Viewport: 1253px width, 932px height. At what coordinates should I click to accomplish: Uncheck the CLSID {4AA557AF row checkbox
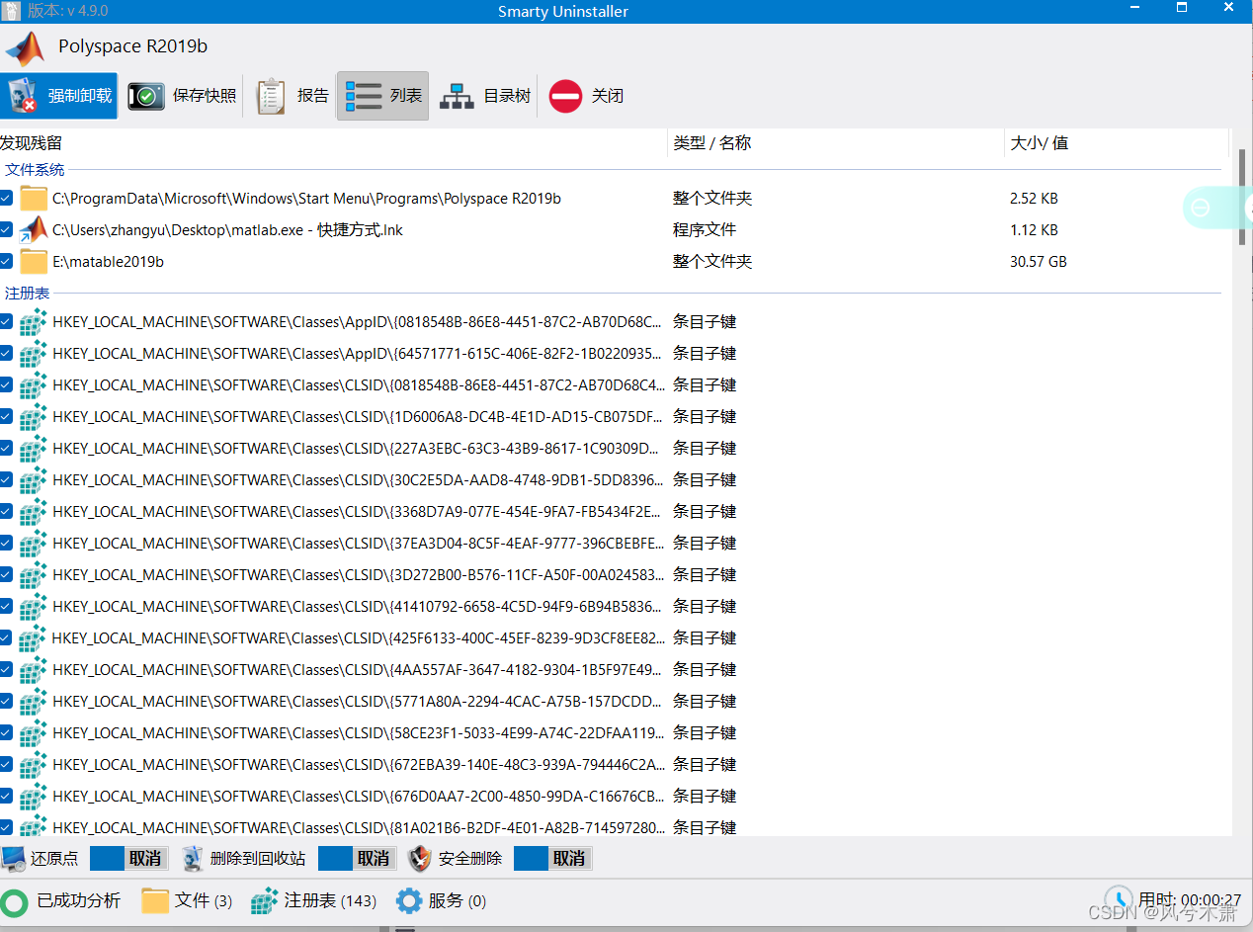click(7, 670)
